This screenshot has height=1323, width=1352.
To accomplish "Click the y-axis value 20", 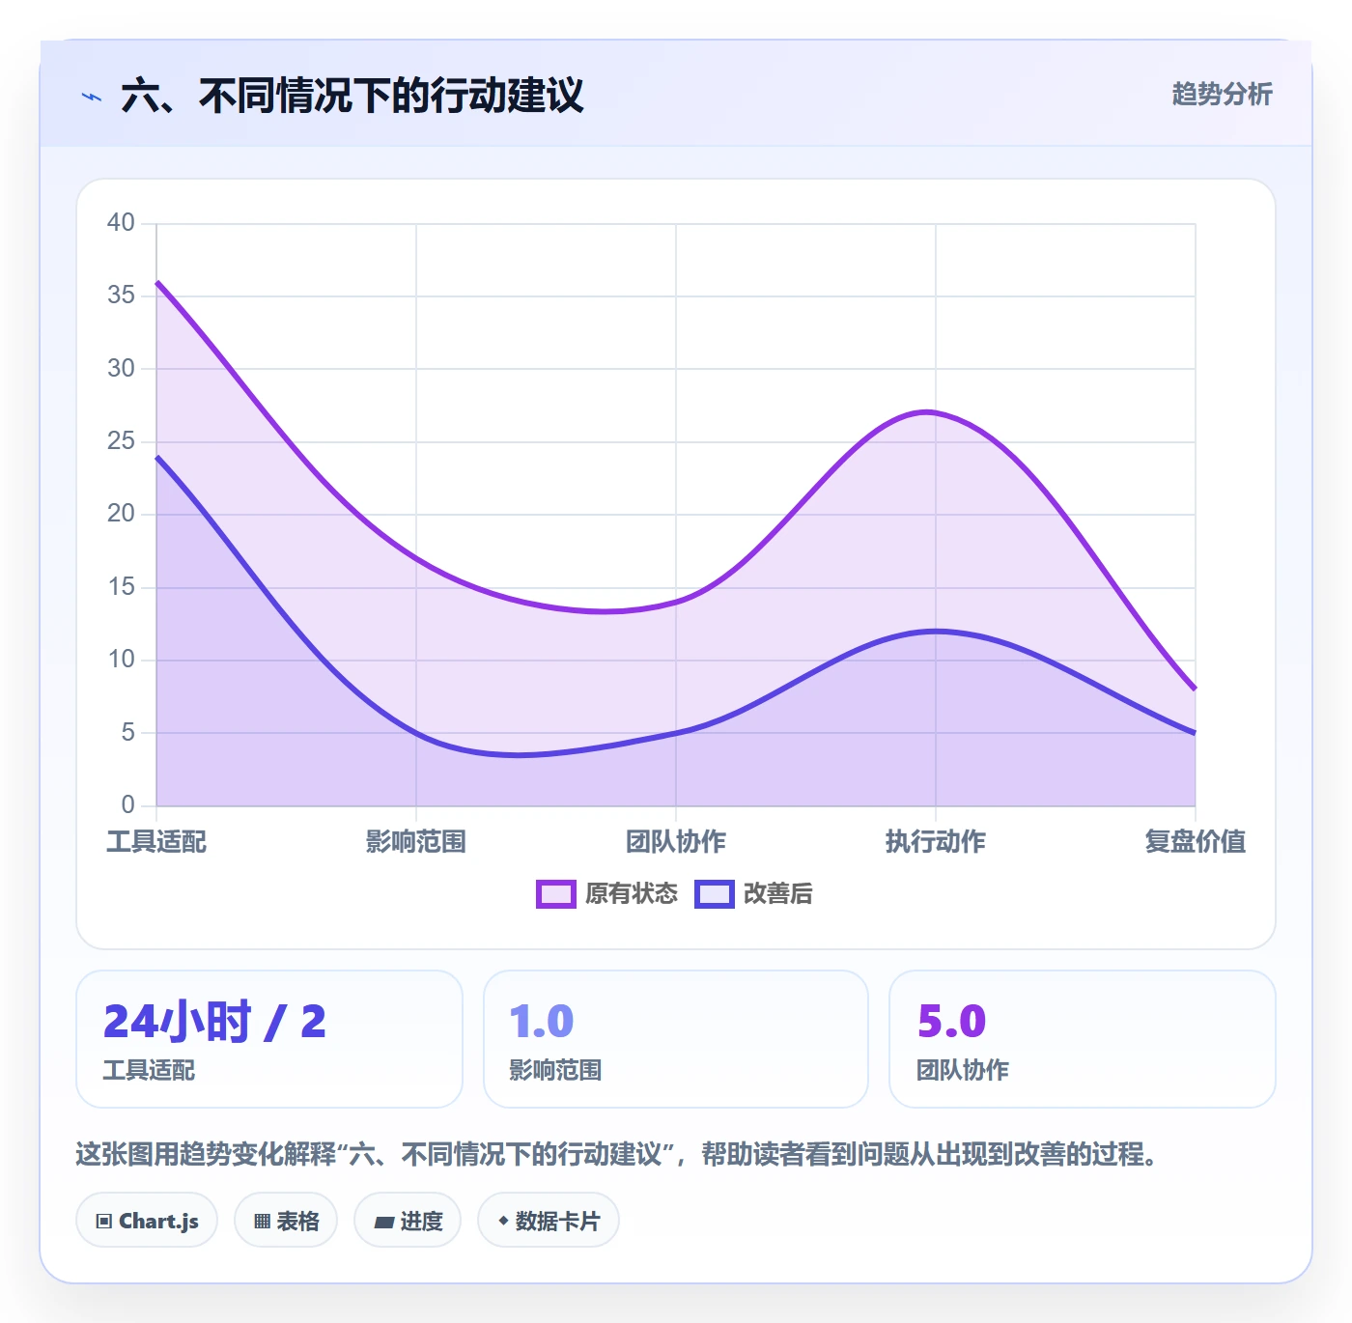I will click(x=121, y=514).
